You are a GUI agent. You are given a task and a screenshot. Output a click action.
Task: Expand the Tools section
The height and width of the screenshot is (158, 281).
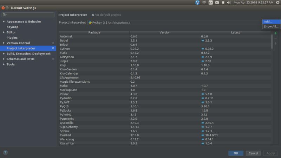pyautogui.click(x=4, y=64)
